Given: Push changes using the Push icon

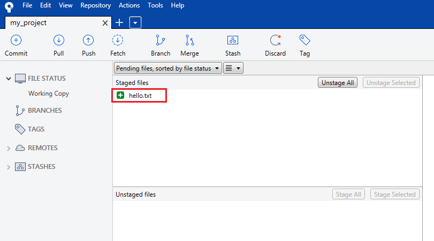Looking at the screenshot, I should (x=88, y=41).
